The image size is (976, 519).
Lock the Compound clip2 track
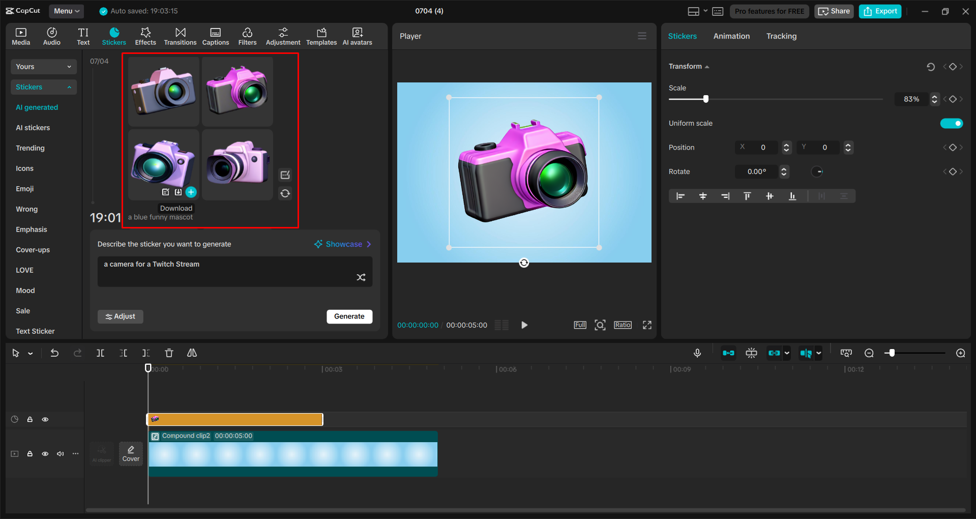29,454
